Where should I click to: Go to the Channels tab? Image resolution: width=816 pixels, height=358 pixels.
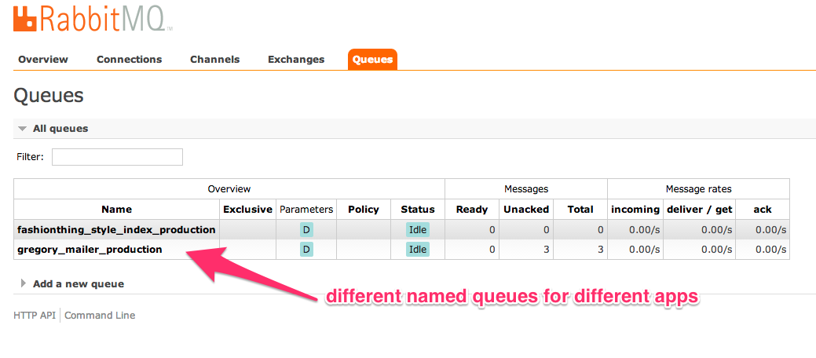coord(215,60)
